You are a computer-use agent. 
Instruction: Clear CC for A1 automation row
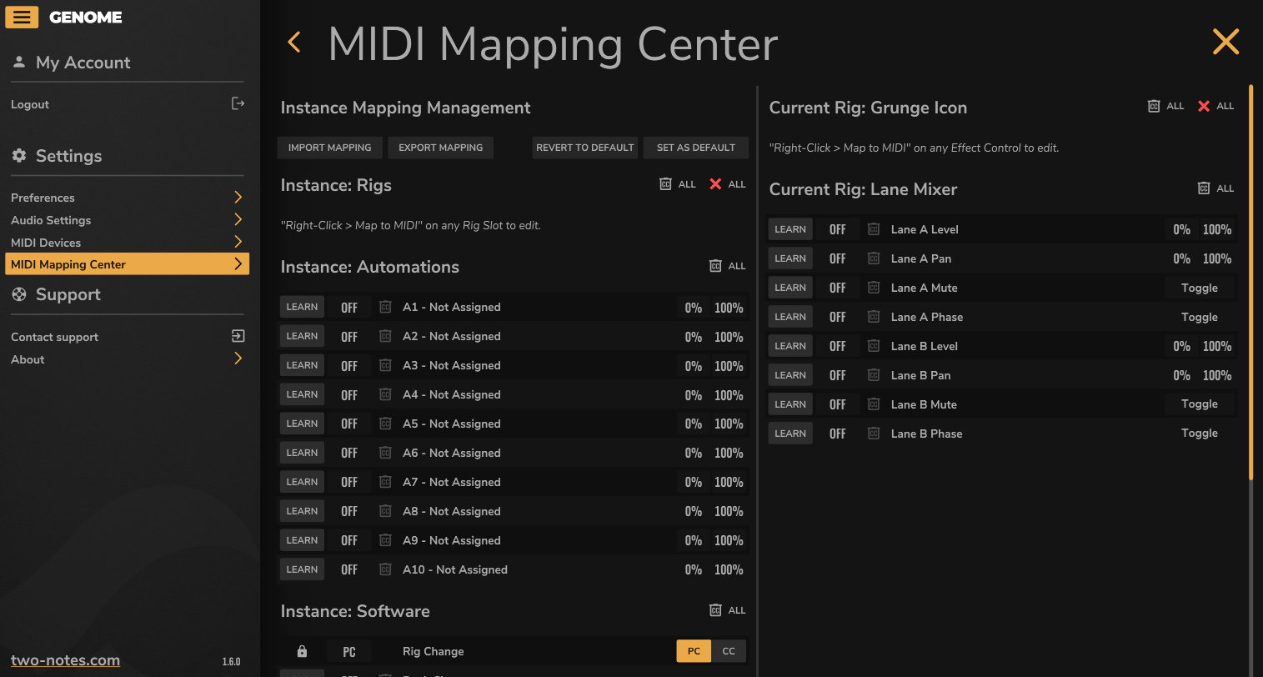(x=385, y=307)
